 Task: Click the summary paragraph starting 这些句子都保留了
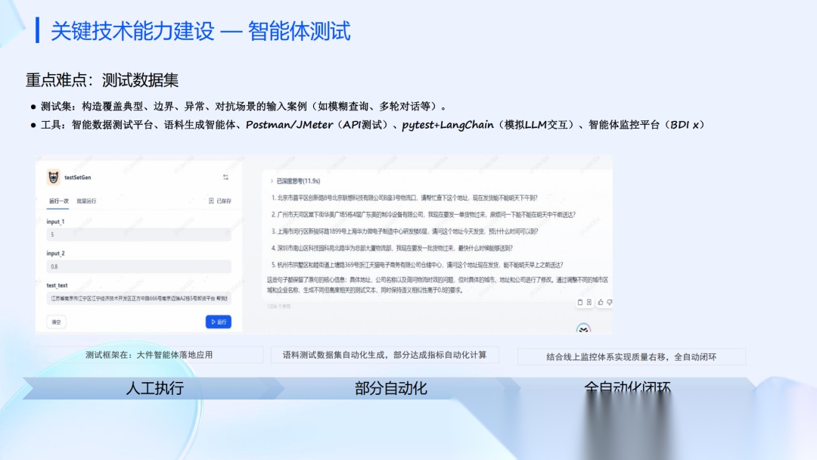click(x=438, y=285)
